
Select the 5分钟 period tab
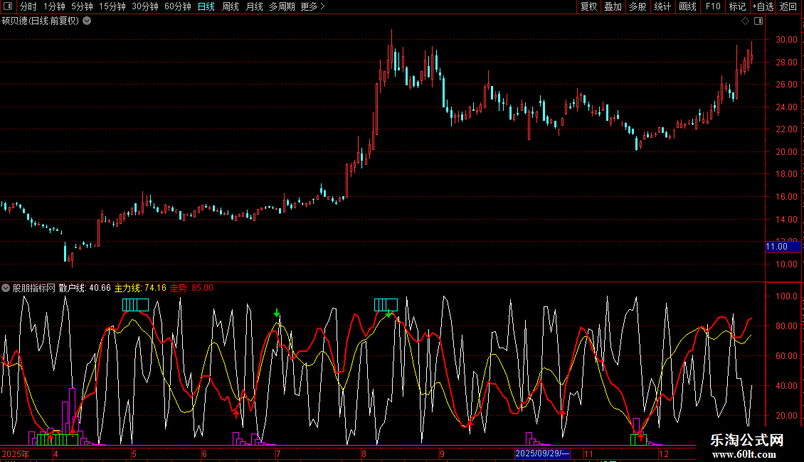point(82,6)
